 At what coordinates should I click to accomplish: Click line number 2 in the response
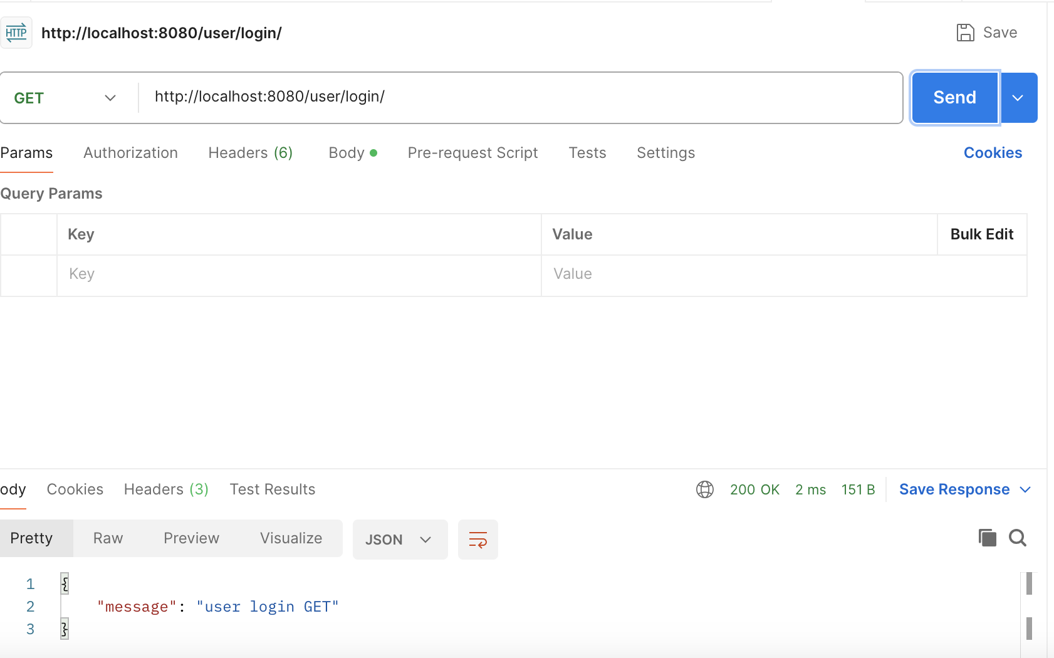coord(30,607)
